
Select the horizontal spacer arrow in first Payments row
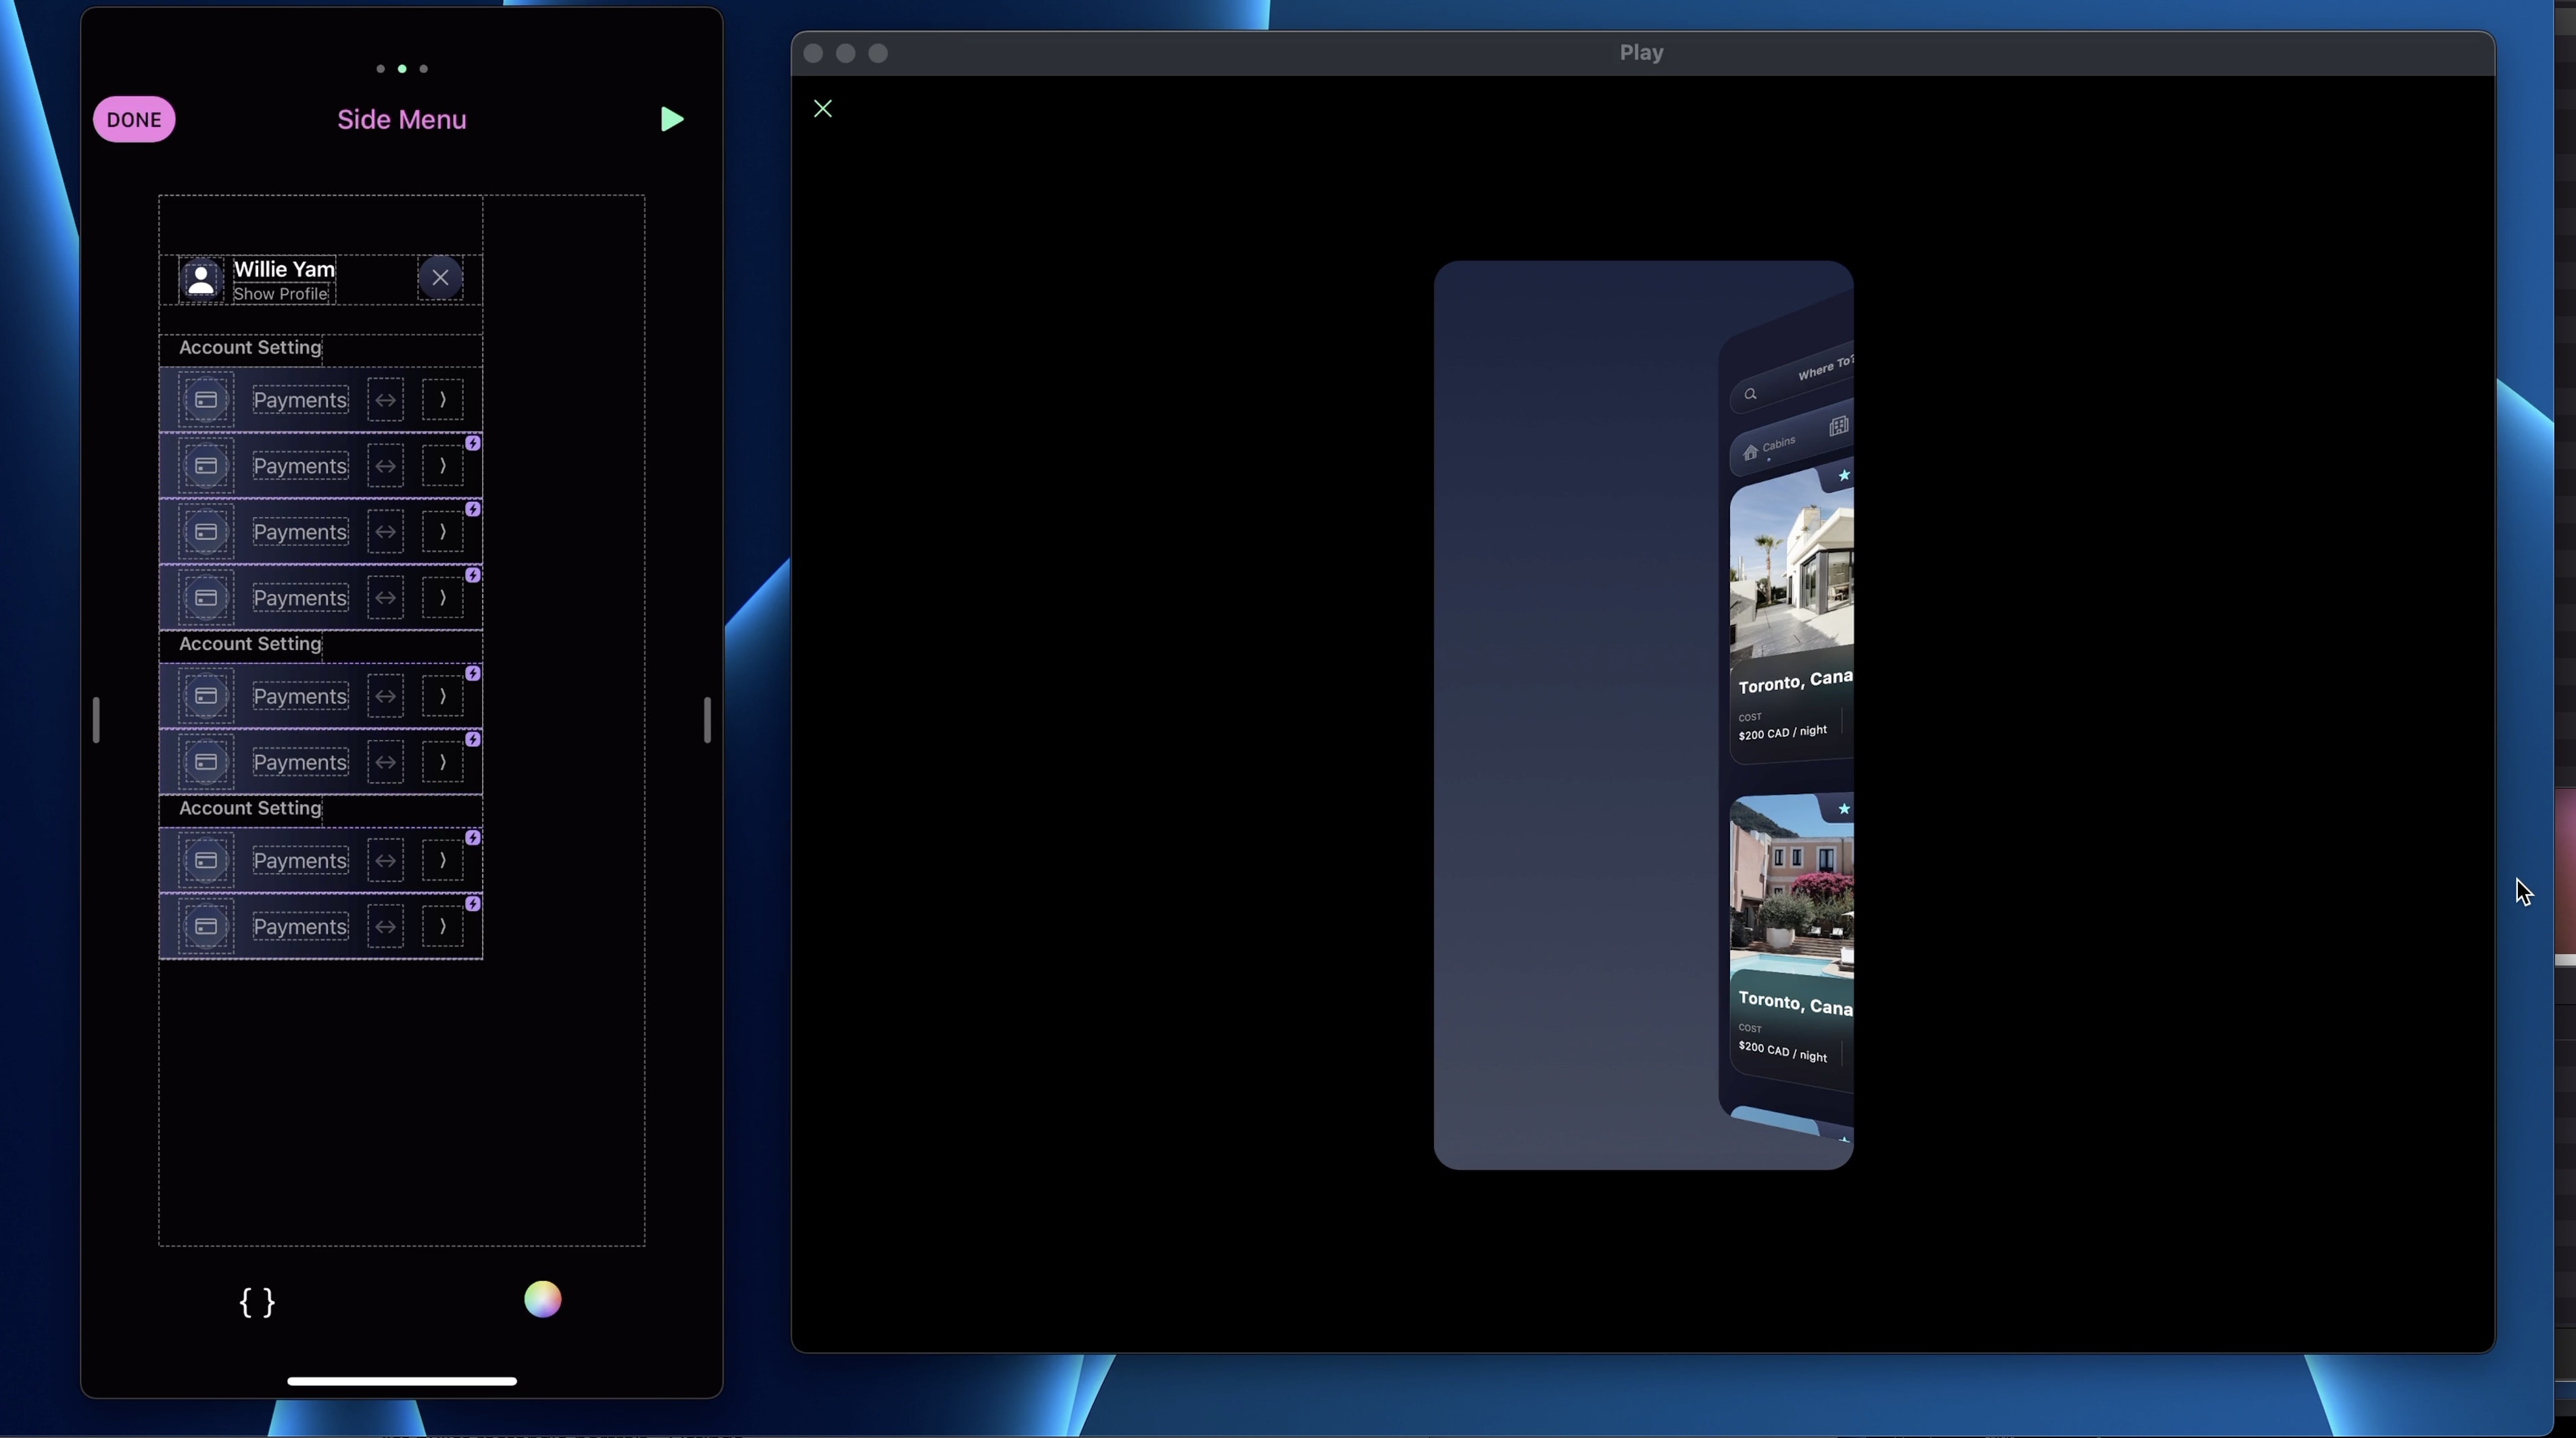point(385,400)
